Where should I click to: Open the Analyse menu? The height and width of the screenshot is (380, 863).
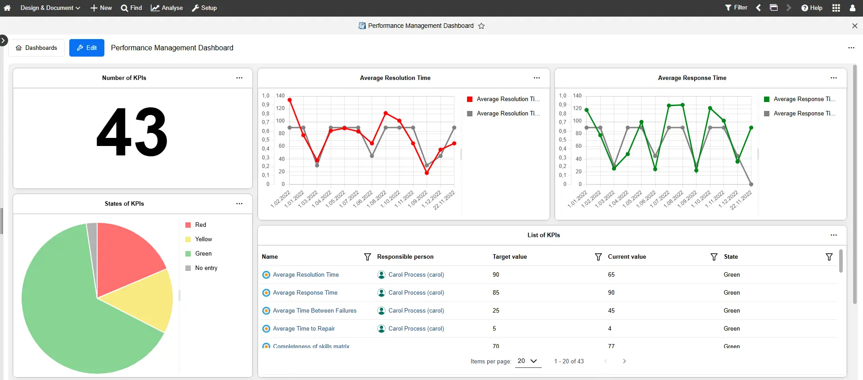pos(167,8)
